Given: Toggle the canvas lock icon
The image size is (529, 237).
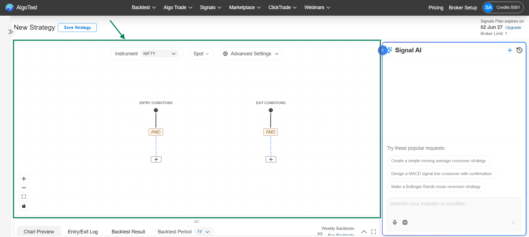Looking at the screenshot, I should coord(24,206).
